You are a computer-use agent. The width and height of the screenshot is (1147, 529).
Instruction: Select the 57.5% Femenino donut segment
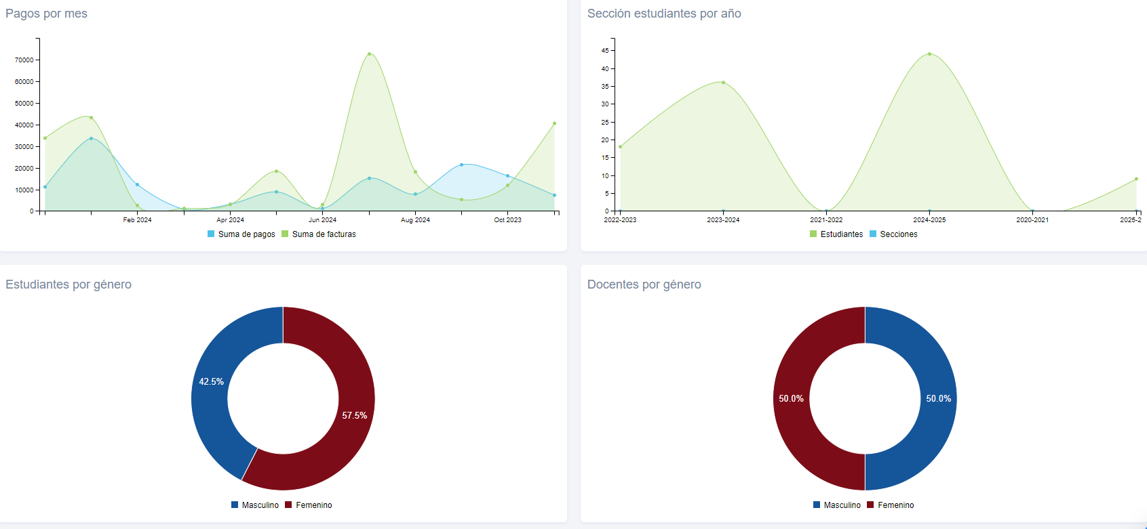(354, 415)
